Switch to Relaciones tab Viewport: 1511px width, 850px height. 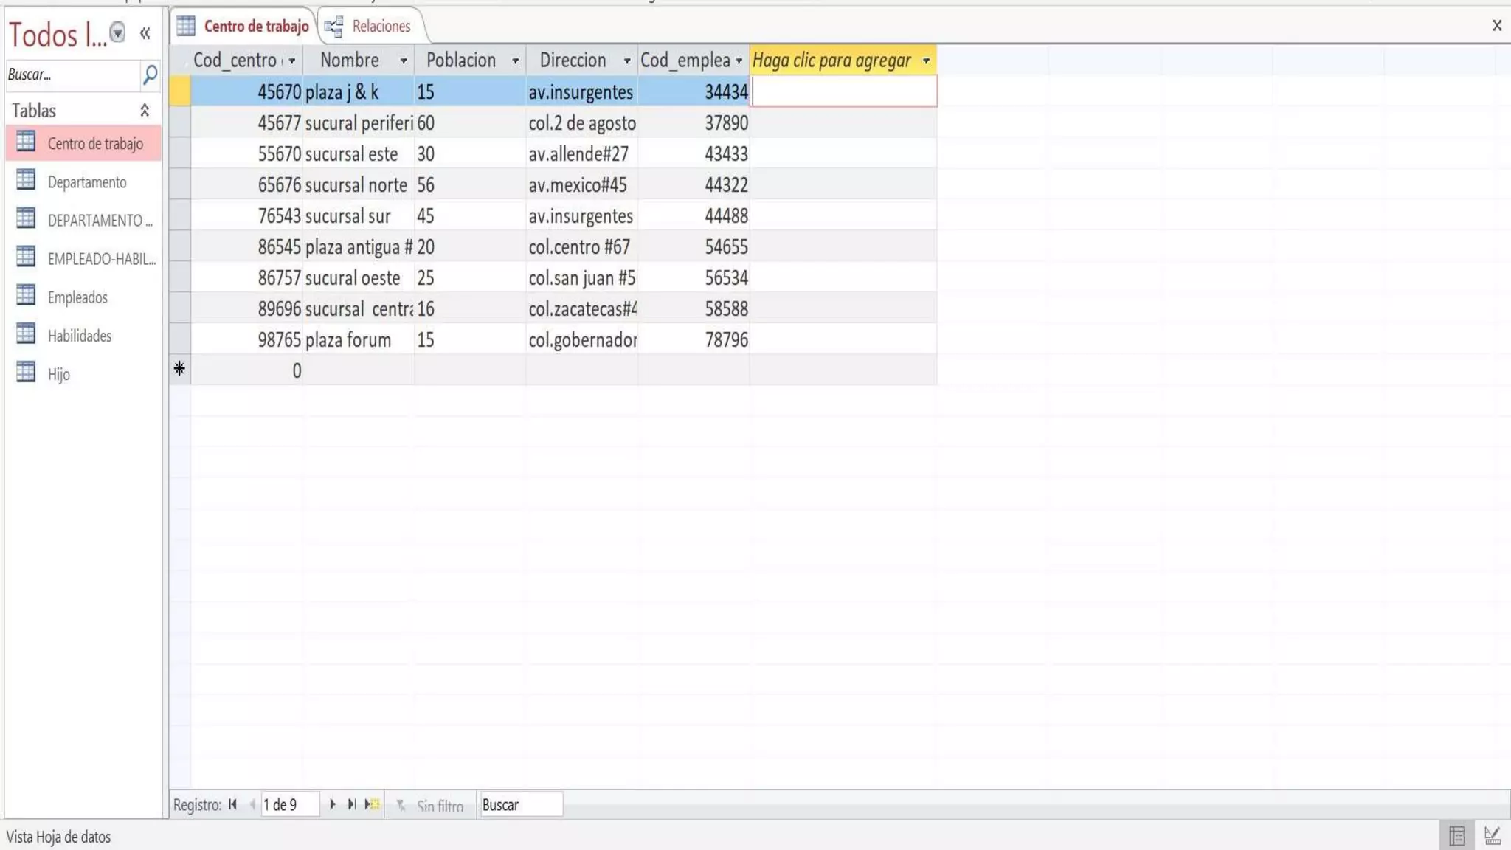point(370,27)
